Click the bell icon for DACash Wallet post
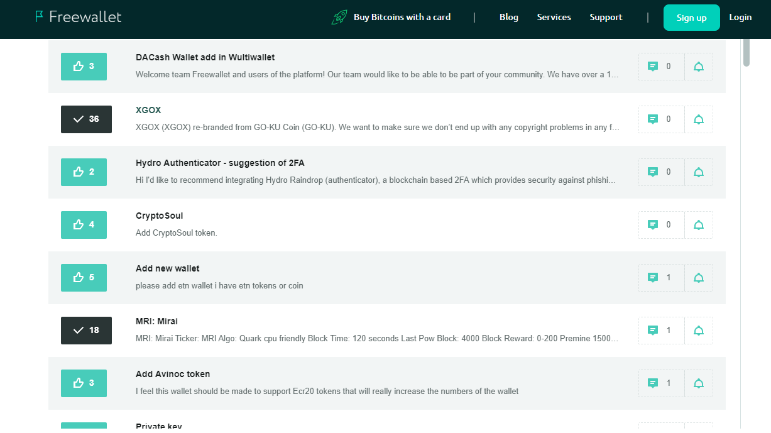The image size is (771, 433). pyautogui.click(x=699, y=67)
